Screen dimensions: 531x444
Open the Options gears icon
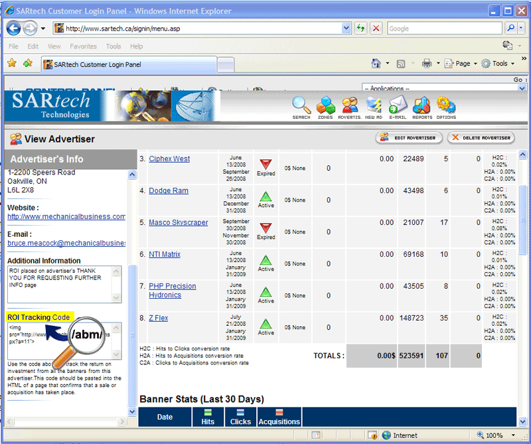(x=446, y=108)
